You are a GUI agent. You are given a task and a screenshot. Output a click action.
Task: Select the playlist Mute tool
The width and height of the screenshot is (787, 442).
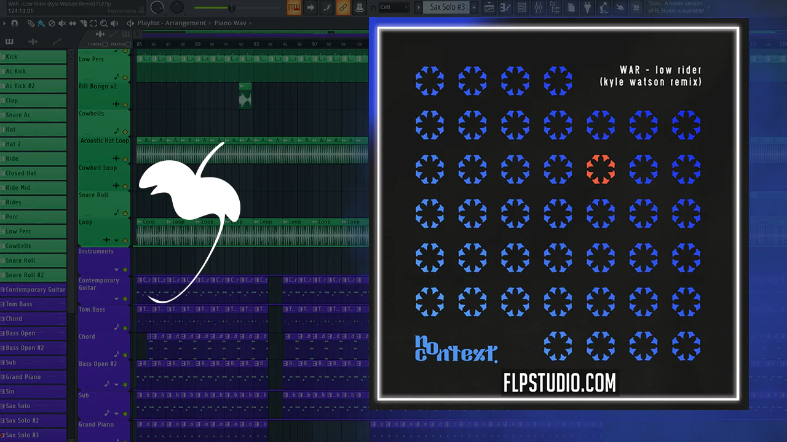pyautogui.click(x=62, y=23)
